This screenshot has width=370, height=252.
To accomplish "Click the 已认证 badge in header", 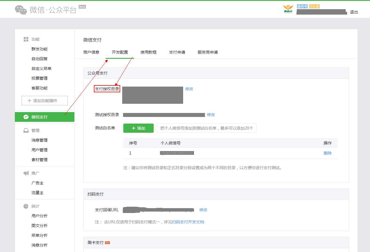I will tap(314, 6).
